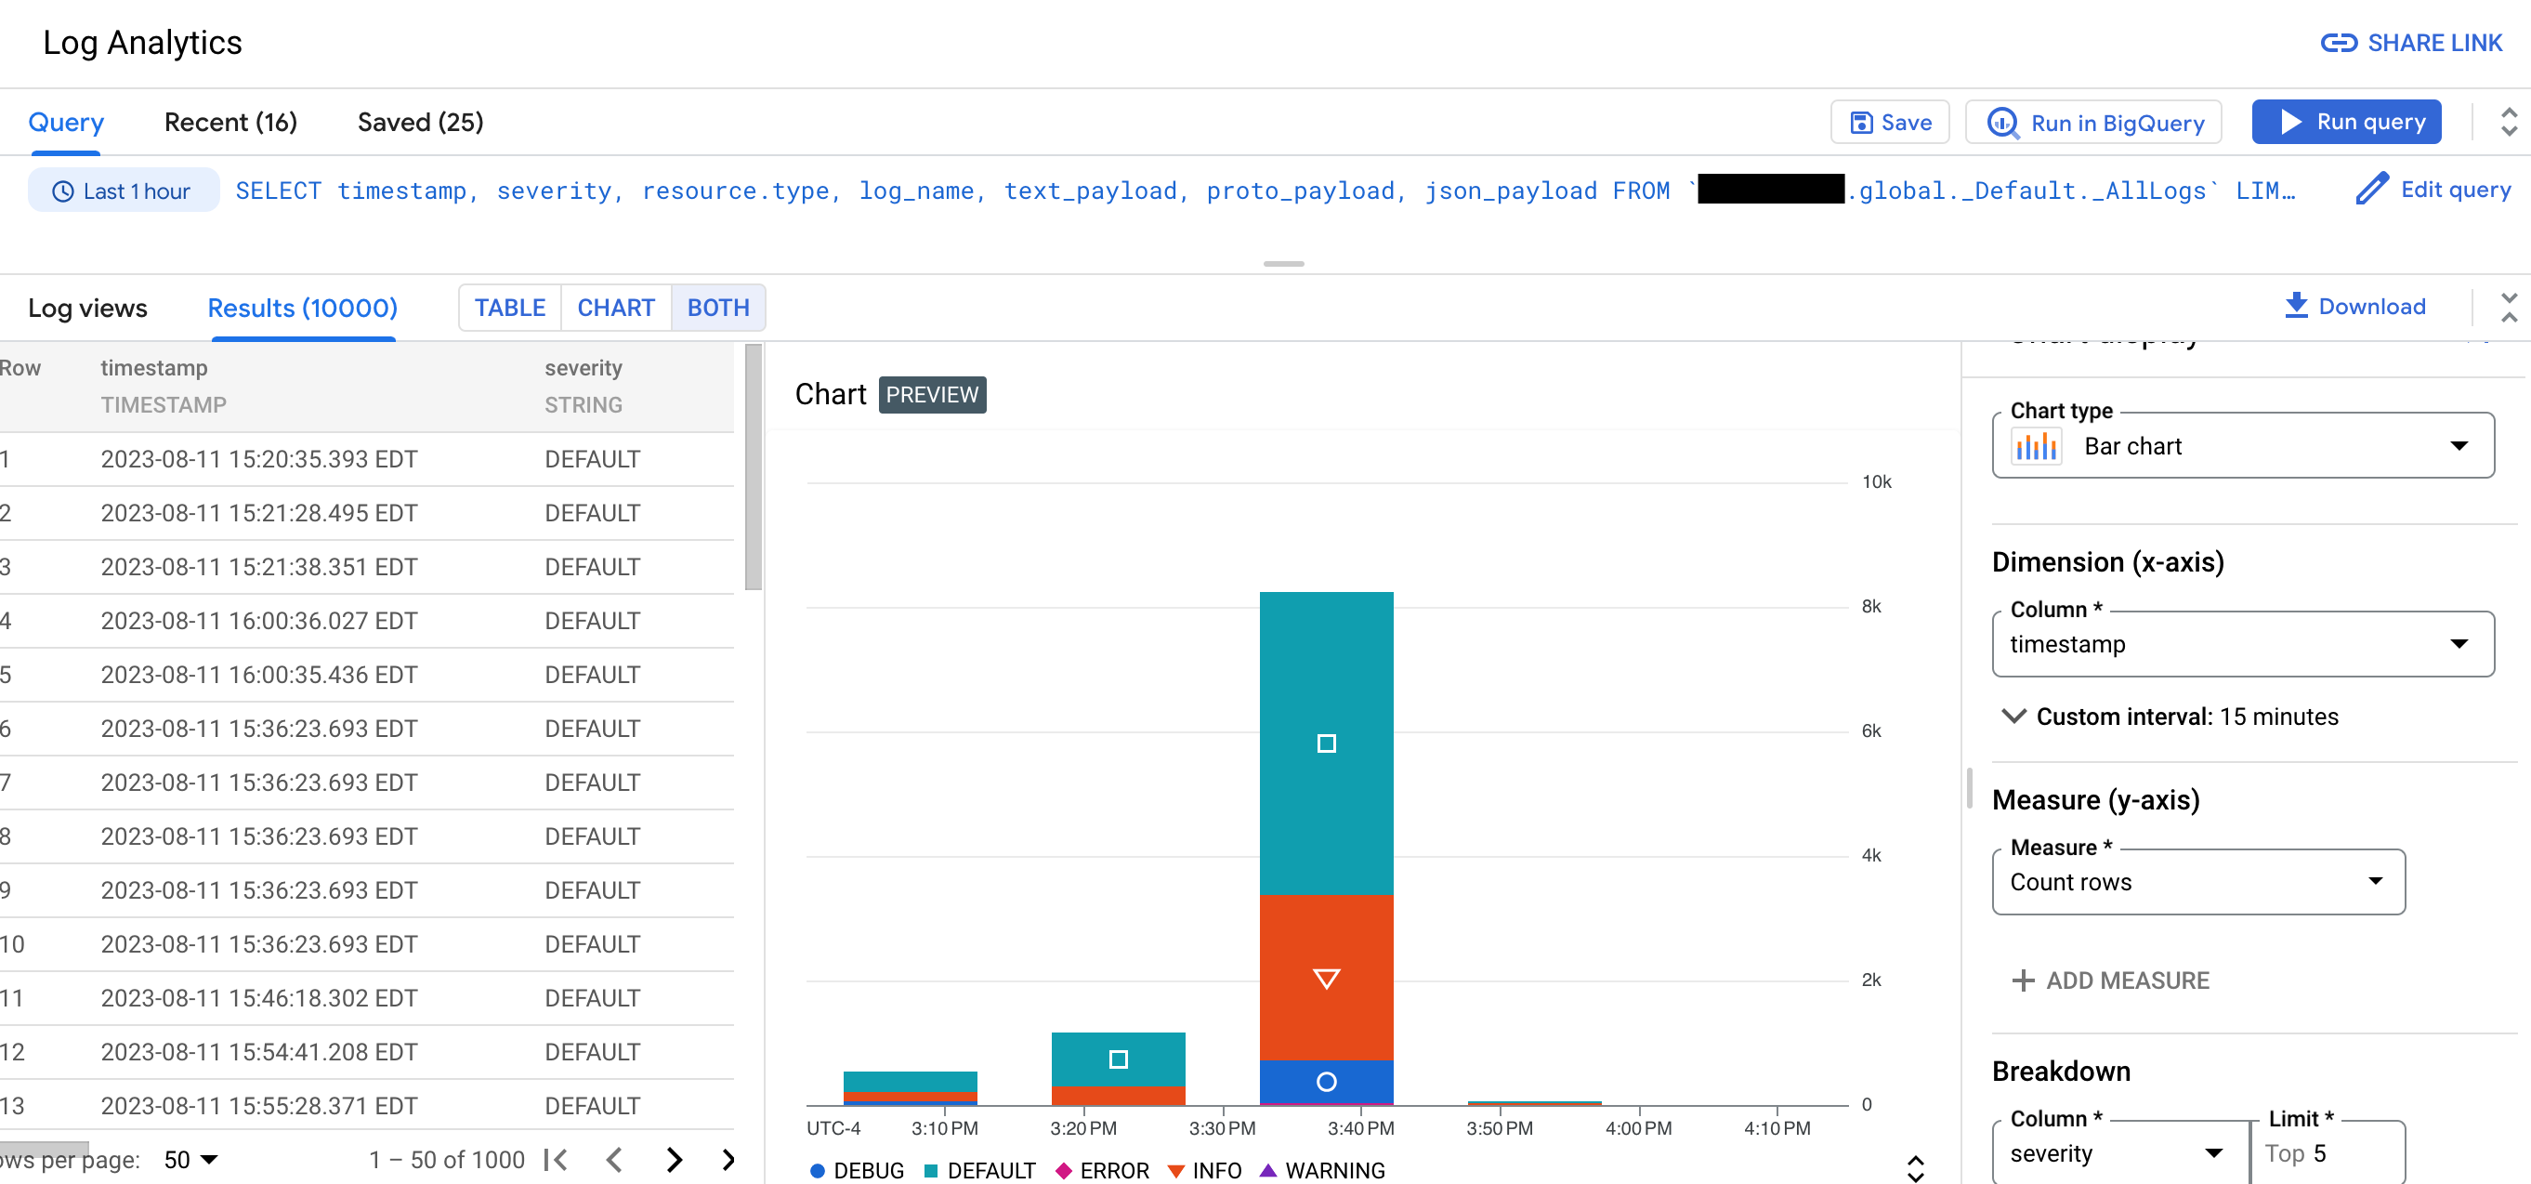Screen dimensions: 2531x1184
Task: Switch to the Log views tab
Action: (x=89, y=305)
